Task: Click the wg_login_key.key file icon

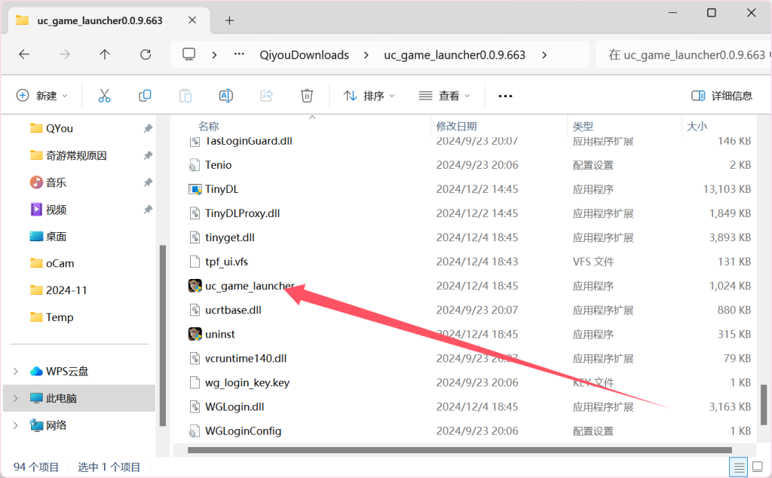Action: coord(195,382)
